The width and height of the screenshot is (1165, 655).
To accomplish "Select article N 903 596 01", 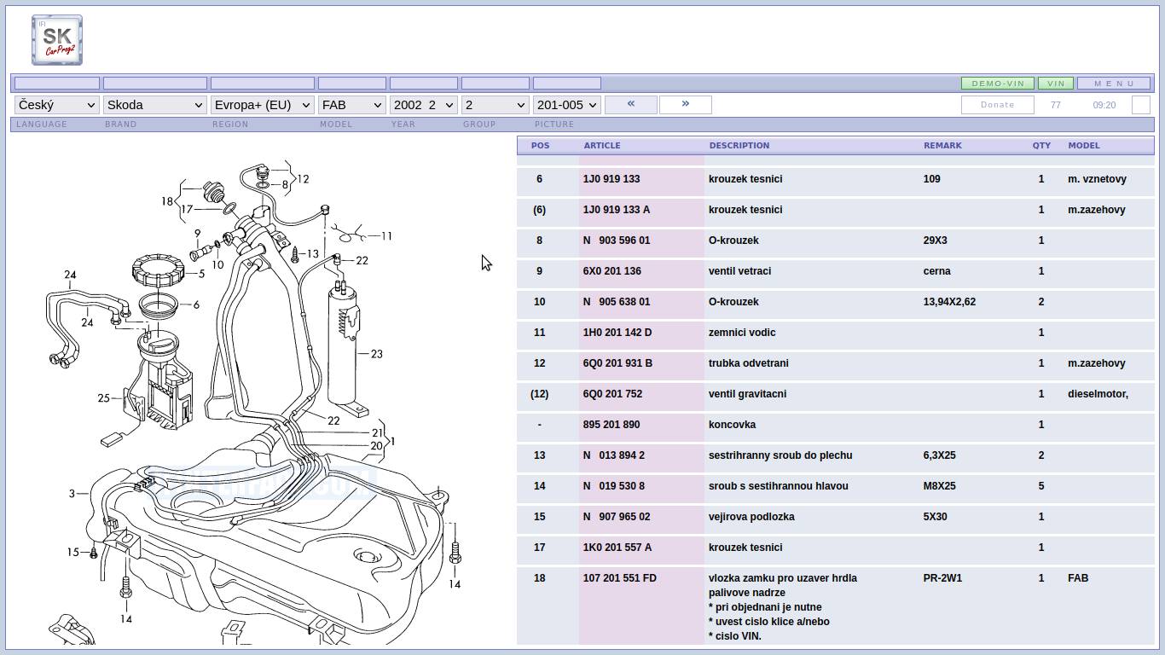I will coord(617,241).
